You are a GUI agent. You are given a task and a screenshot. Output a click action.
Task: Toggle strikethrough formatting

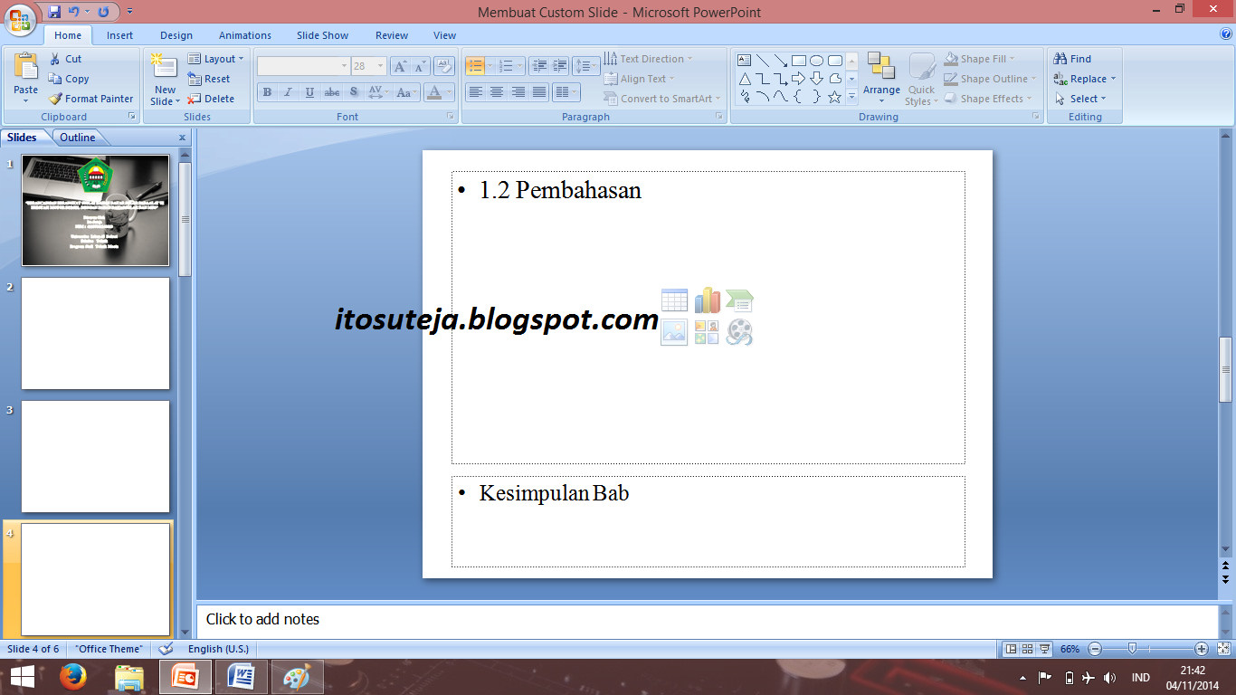(x=332, y=92)
